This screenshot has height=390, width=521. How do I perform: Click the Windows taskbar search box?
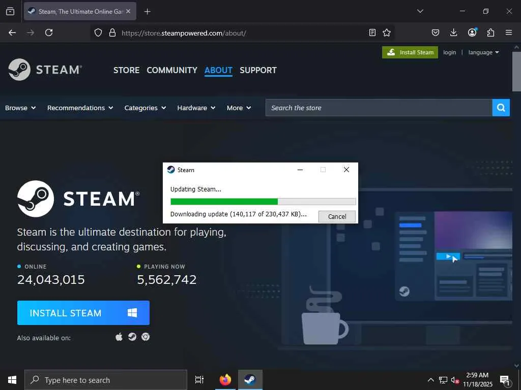pyautogui.click(x=106, y=380)
